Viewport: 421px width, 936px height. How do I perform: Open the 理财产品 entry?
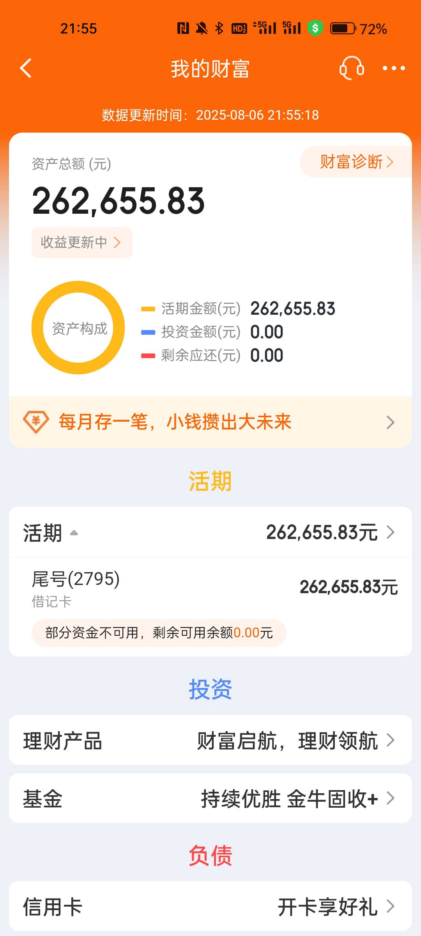210,740
